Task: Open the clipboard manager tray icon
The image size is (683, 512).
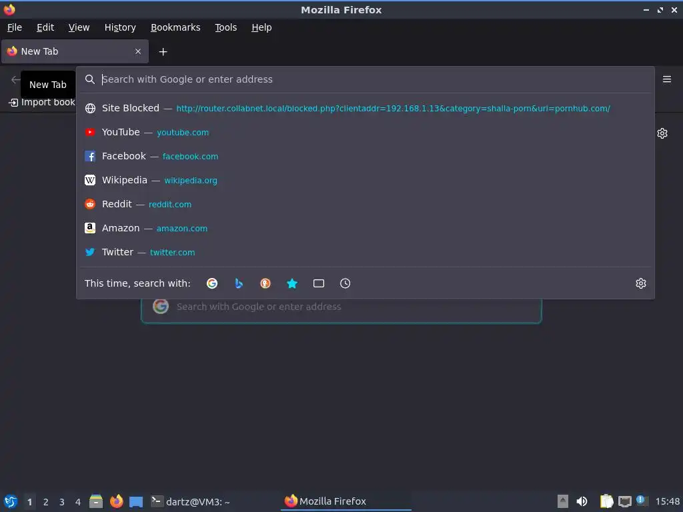Action: pyautogui.click(x=606, y=501)
